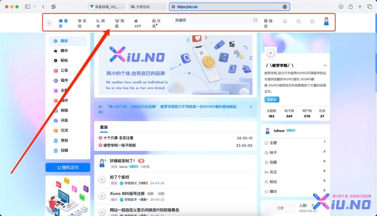
Task: Go back with browser back arrow
Action: click(43, 7)
